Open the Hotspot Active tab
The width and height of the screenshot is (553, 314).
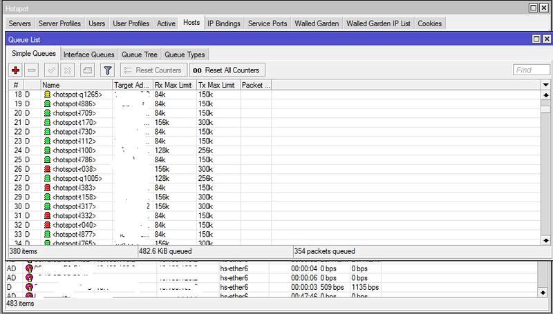pyautogui.click(x=166, y=23)
